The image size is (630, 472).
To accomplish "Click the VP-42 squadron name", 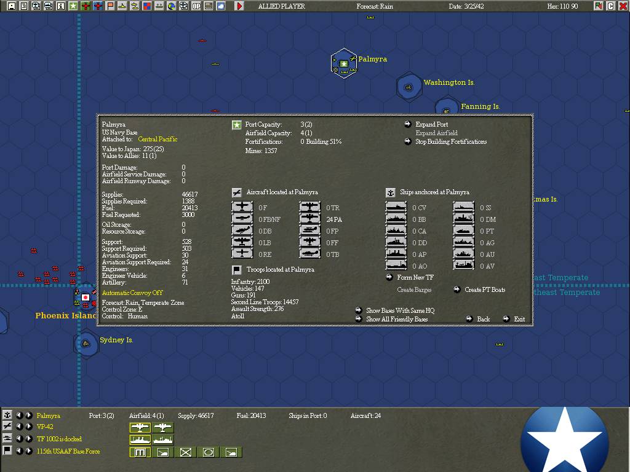I will 44,427.
